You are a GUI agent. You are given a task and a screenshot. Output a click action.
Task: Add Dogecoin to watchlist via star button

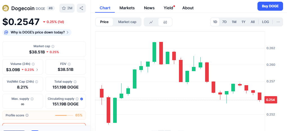67,8
